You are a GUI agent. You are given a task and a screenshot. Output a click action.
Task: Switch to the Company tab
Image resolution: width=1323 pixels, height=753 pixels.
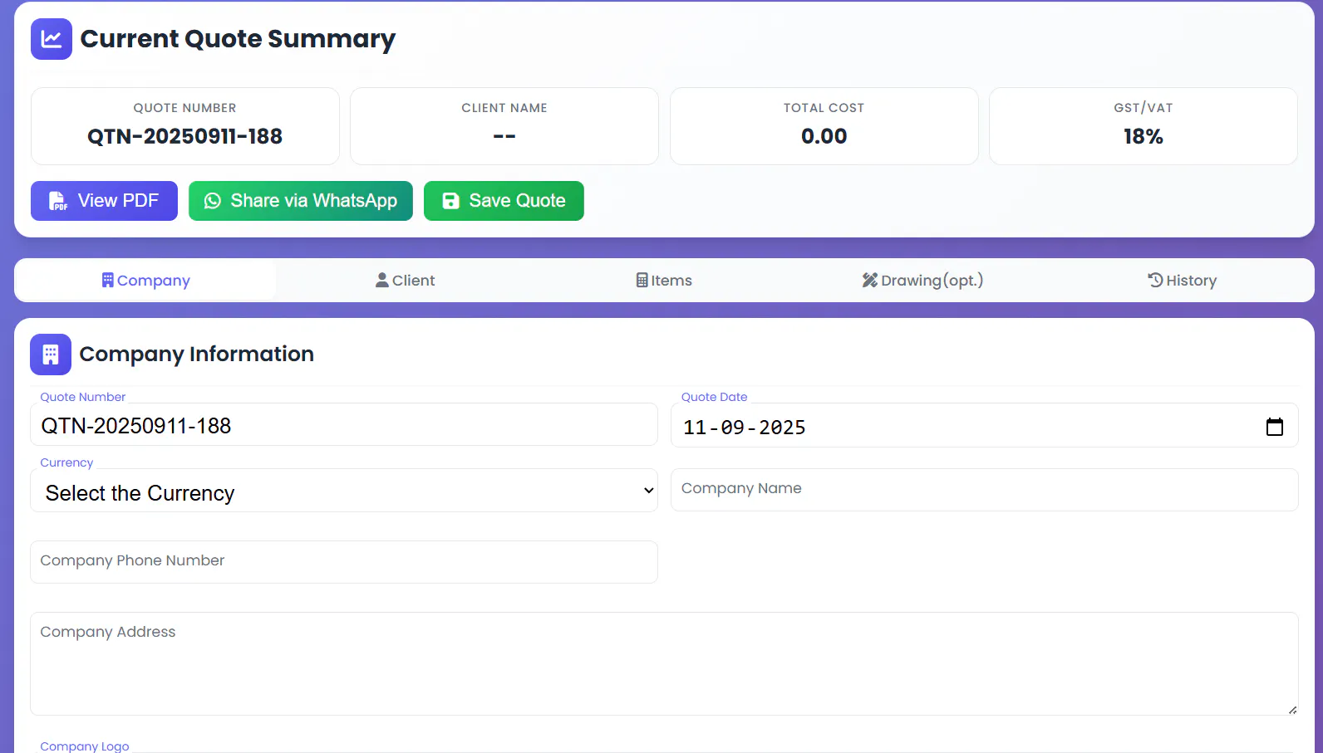(145, 281)
